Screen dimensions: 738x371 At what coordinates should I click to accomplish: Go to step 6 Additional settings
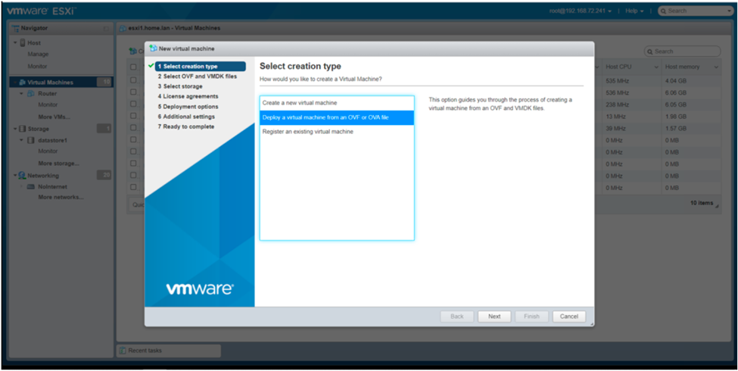tap(186, 117)
